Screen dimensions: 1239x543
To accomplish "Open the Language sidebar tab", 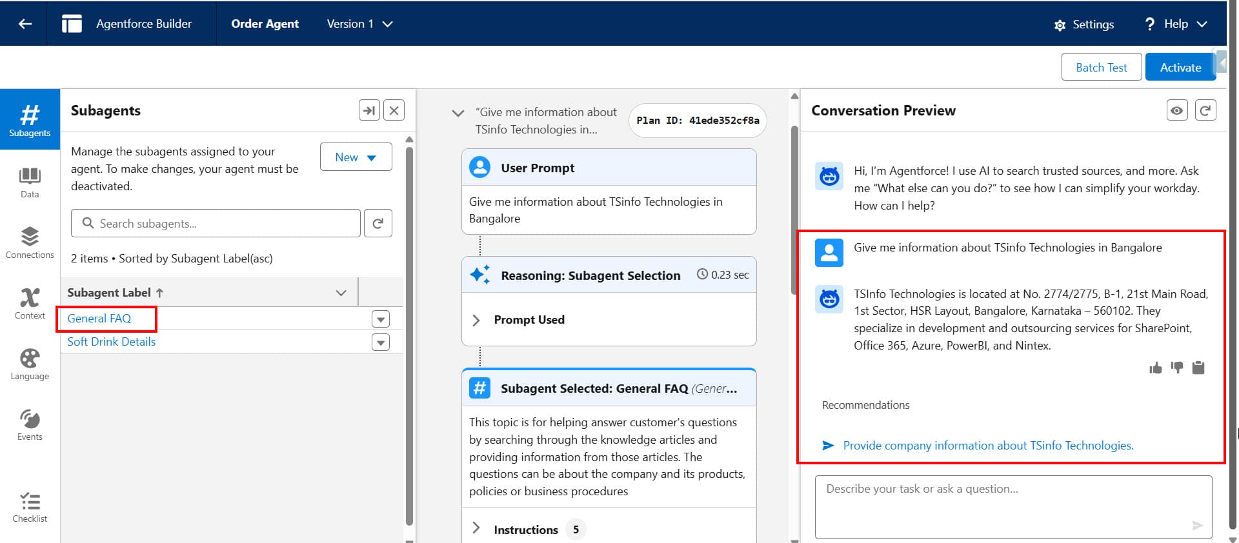I will [30, 364].
